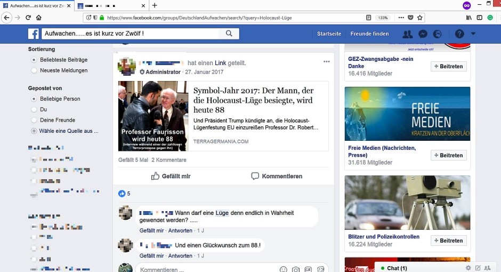Click the chat settings gear icon
The width and height of the screenshot is (501, 272).
click(x=468, y=268)
